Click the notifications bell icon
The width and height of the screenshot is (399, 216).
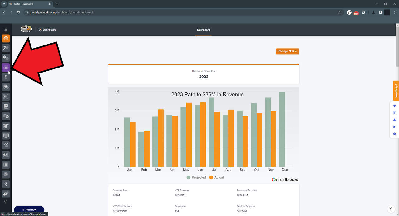pos(6,30)
